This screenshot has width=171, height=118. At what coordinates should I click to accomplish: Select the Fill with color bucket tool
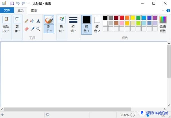click(x=32, y=21)
